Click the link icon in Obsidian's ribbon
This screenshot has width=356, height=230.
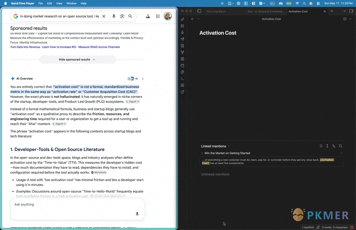[x=182, y=19]
